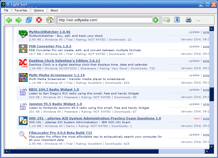Click the MyStockWatcher program icon
The image size is (218, 158).
tap(23, 34)
